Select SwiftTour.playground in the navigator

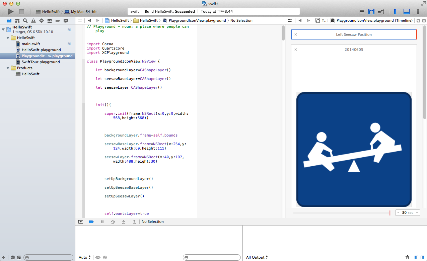[x=41, y=62]
